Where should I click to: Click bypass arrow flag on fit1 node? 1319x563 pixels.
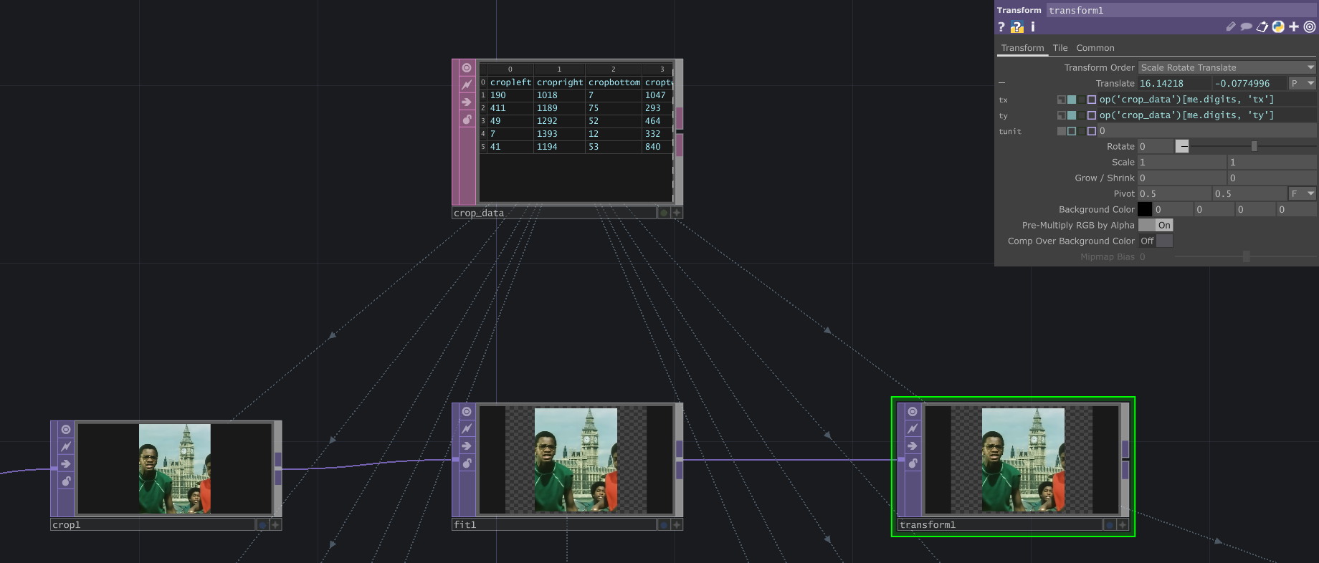467,446
